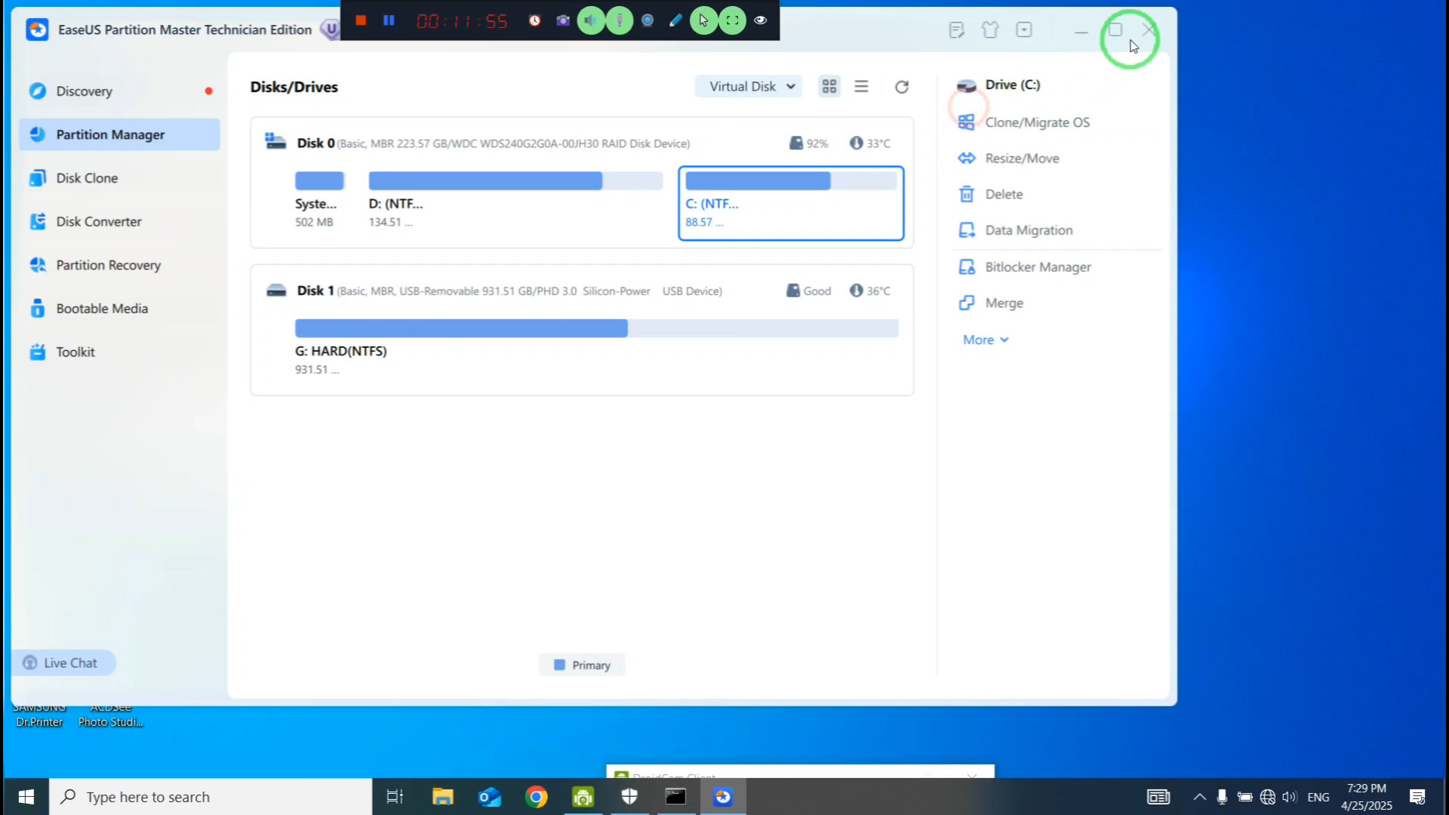Open the Windows system tray overflow chevron
Viewport: 1449px width, 815px height.
1199,797
